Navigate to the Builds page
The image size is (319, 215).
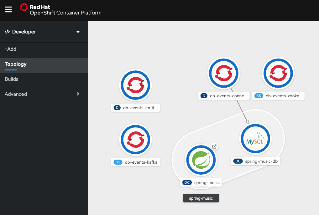pos(12,79)
